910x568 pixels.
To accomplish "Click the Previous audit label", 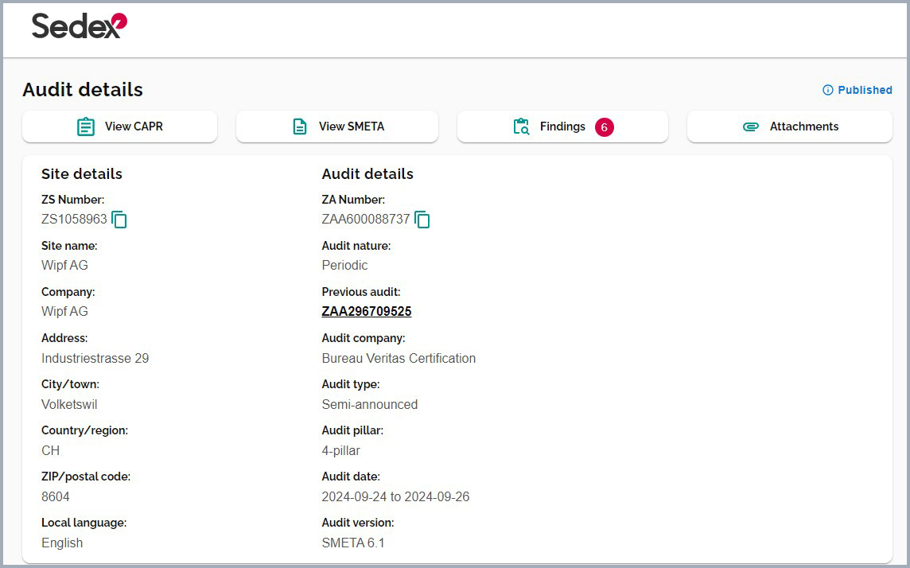I will 361,292.
